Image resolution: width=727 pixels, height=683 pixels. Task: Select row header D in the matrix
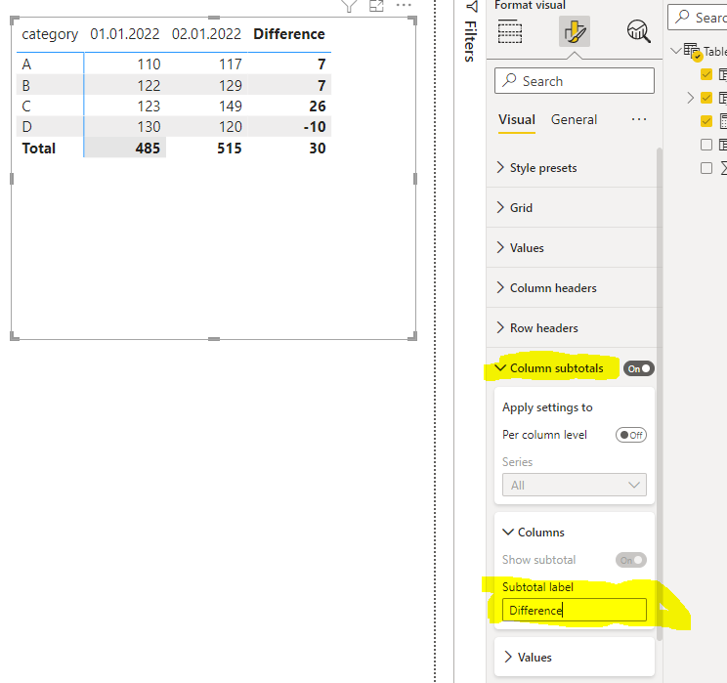pyautogui.click(x=27, y=127)
